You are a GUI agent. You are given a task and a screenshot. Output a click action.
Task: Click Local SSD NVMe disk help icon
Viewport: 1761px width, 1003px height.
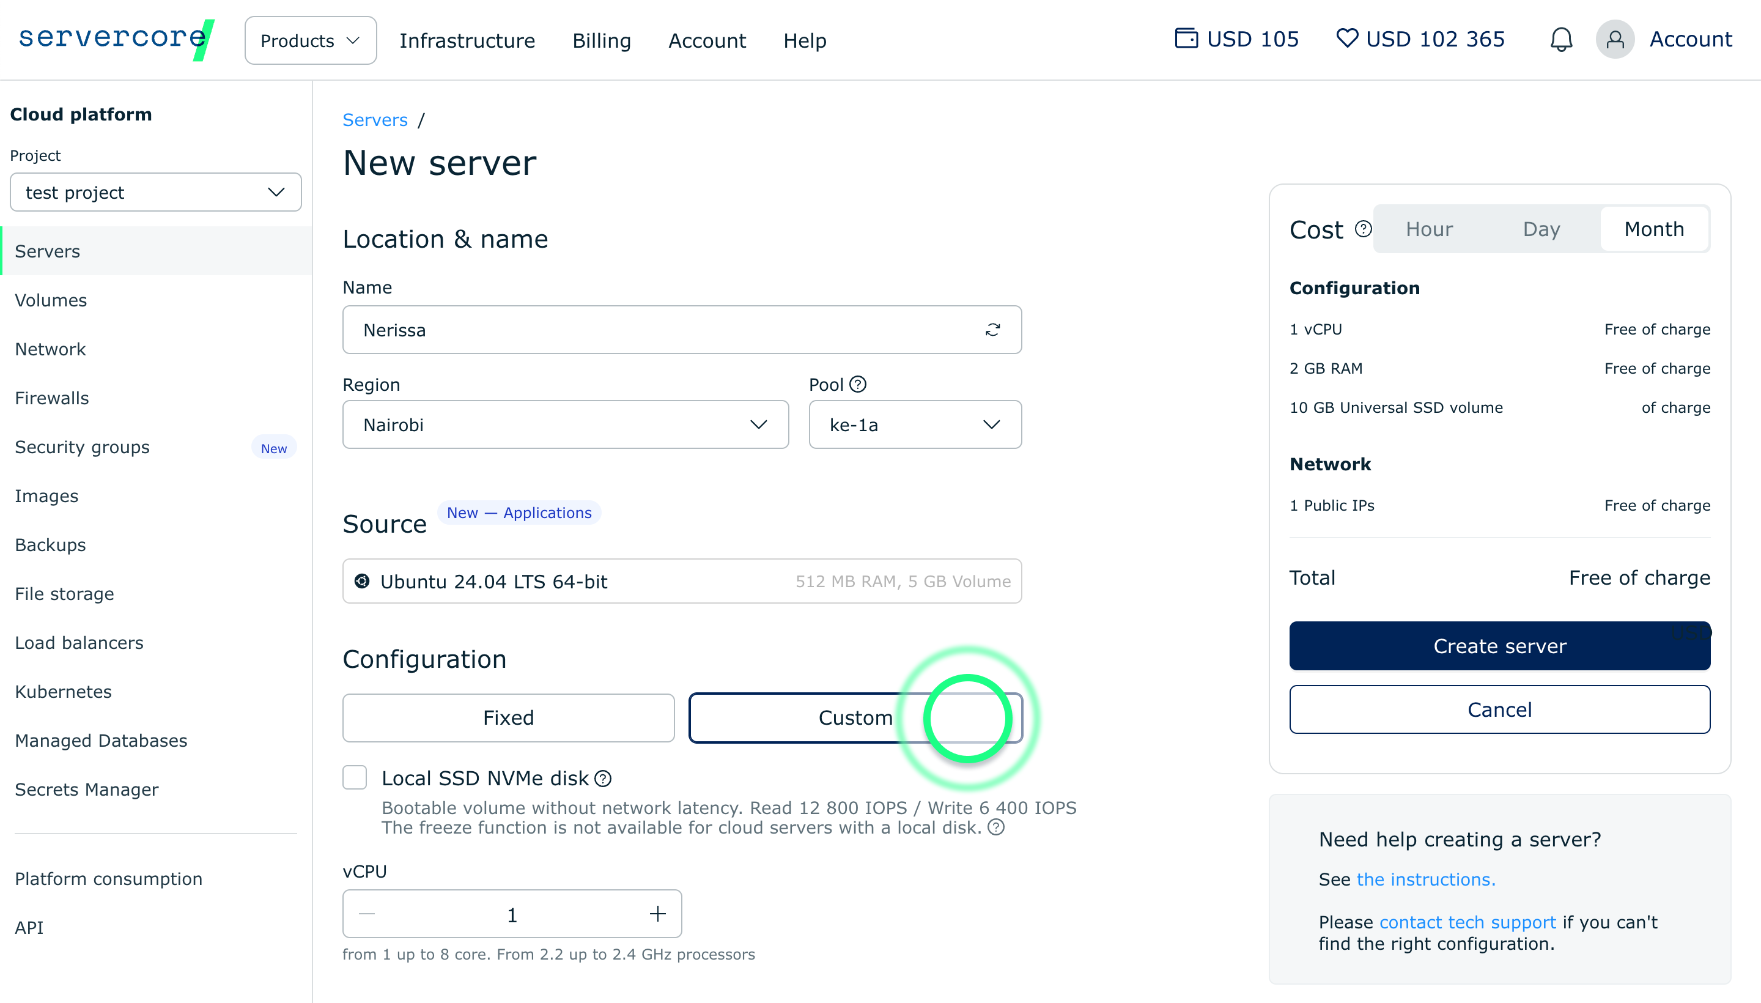603,779
